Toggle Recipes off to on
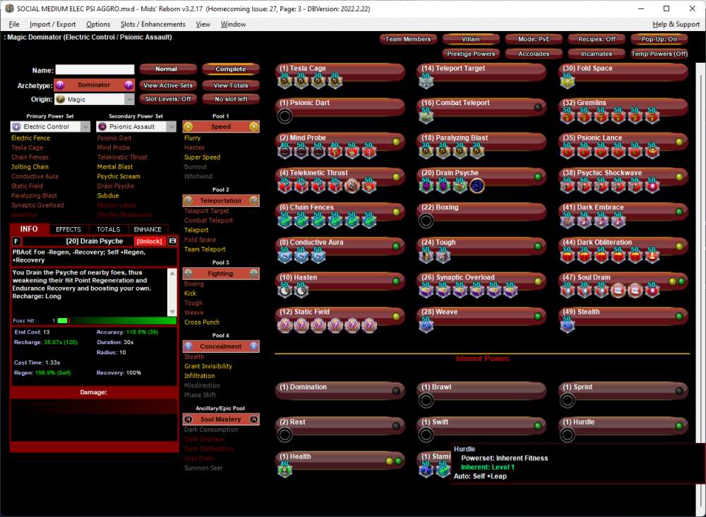 (596, 39)
